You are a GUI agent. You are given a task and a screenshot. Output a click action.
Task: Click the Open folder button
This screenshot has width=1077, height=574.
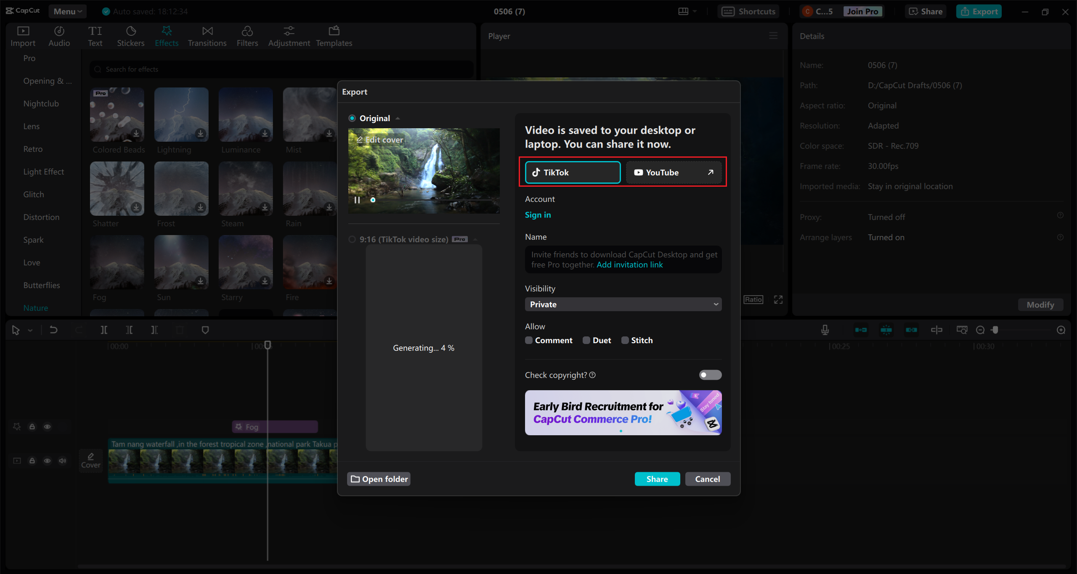[x=379, y=479]
